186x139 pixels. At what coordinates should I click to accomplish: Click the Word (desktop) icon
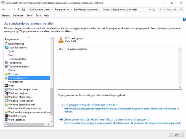6,120
